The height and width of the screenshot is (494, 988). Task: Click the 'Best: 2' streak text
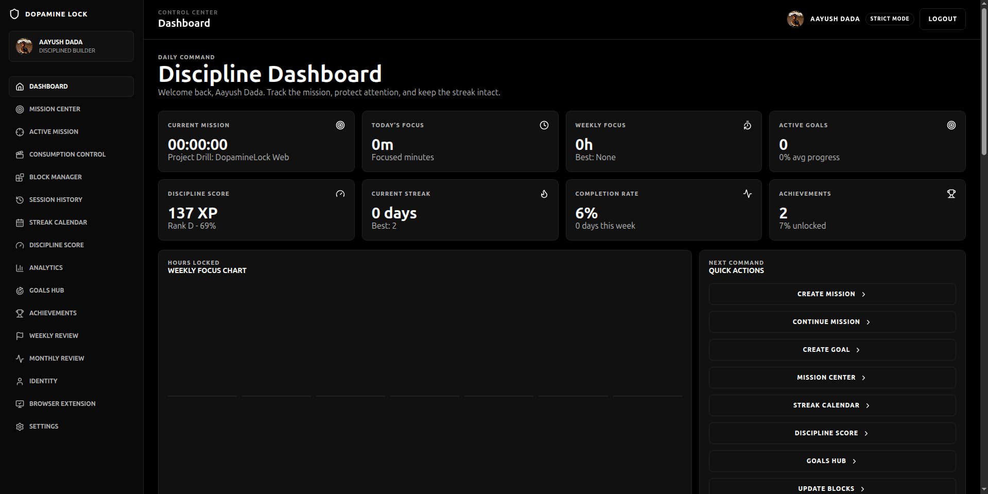click(x=384, y=226)
